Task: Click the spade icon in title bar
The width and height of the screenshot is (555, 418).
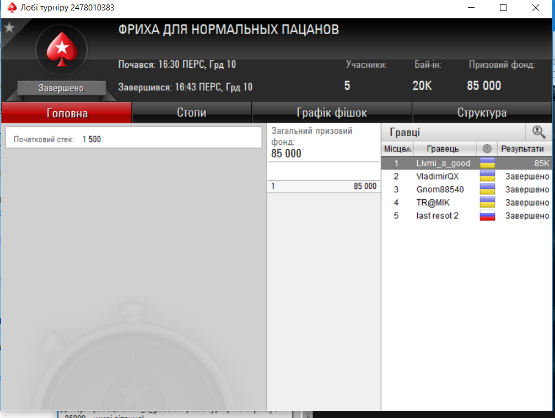Action: 12,7
